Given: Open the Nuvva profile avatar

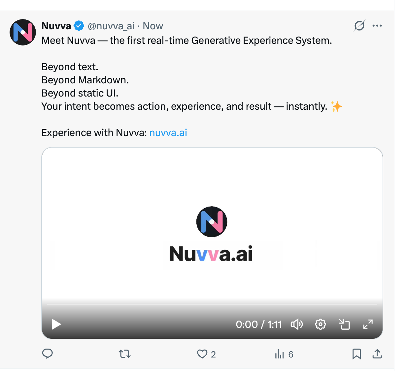Looking at the screenshot, I should coord(23,32).
